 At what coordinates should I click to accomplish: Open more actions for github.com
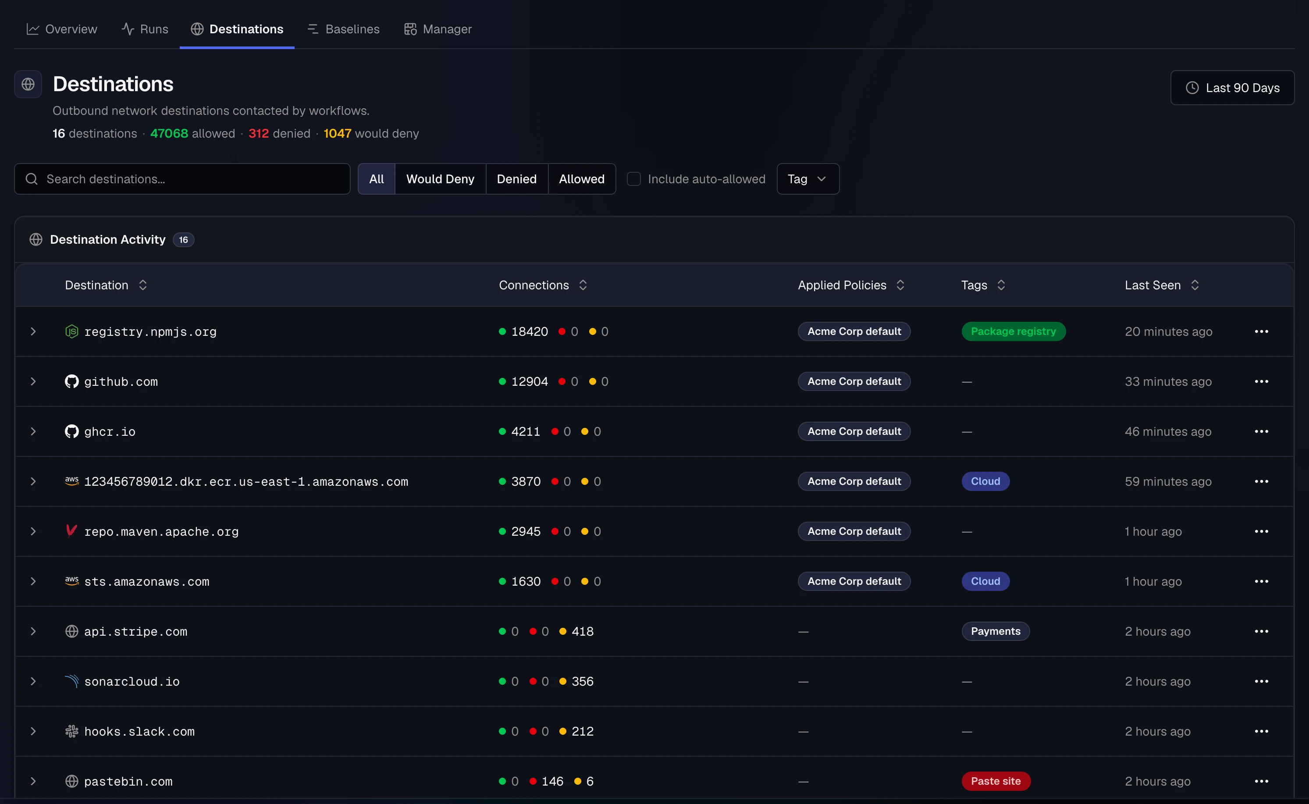(x=1261, y=381)
